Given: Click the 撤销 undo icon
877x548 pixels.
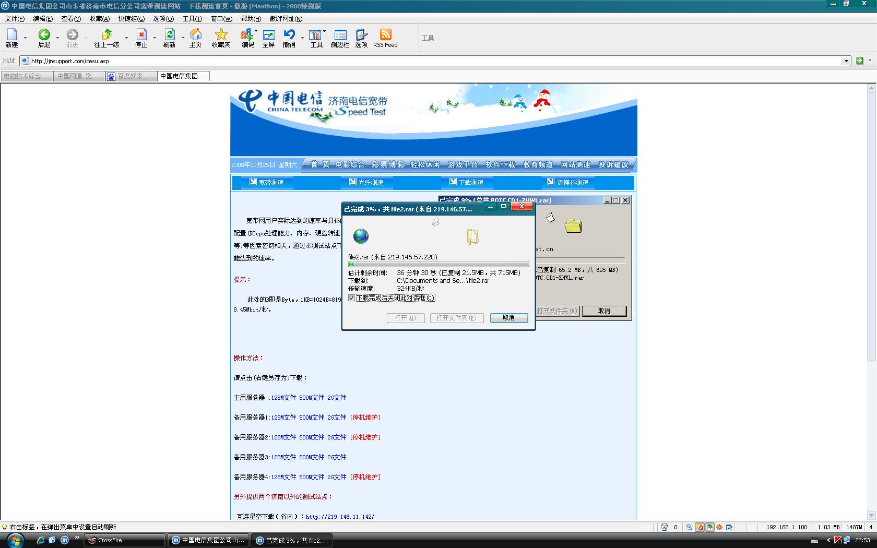Looking at the screenshot, I should pos(289,38).
